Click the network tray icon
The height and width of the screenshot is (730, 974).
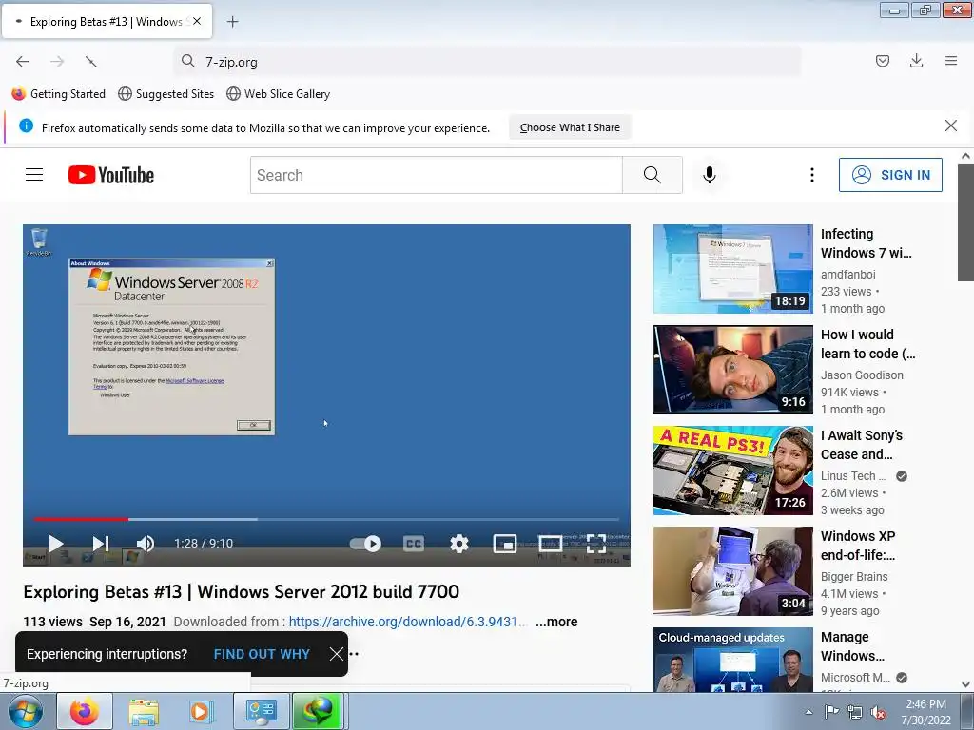click(855, 712)
